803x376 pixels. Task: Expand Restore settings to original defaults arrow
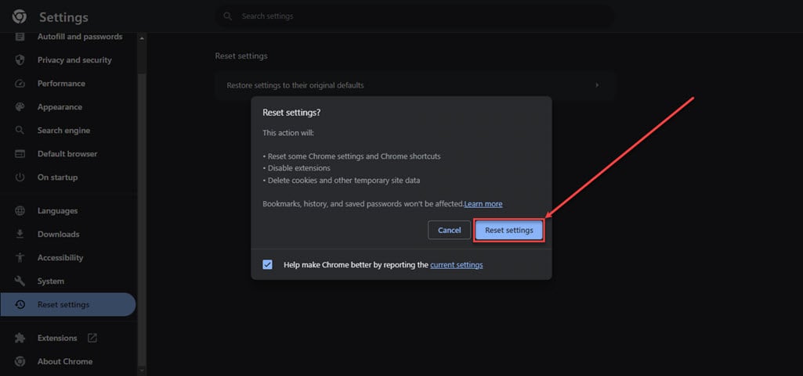pyautogui.click(x=597, y=85)
